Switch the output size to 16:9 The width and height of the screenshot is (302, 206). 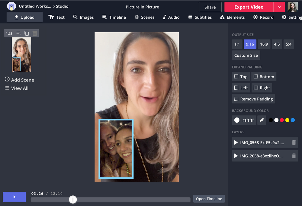pos(264,44)
